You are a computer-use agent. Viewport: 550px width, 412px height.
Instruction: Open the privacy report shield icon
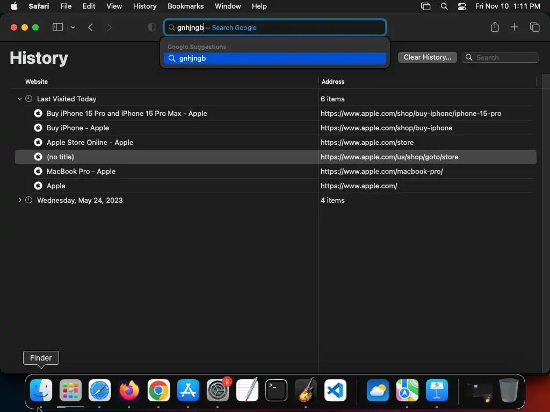click(x=151, y=27)
